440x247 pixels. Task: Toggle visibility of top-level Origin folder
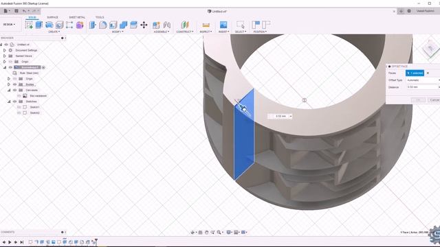pos(10,62)
